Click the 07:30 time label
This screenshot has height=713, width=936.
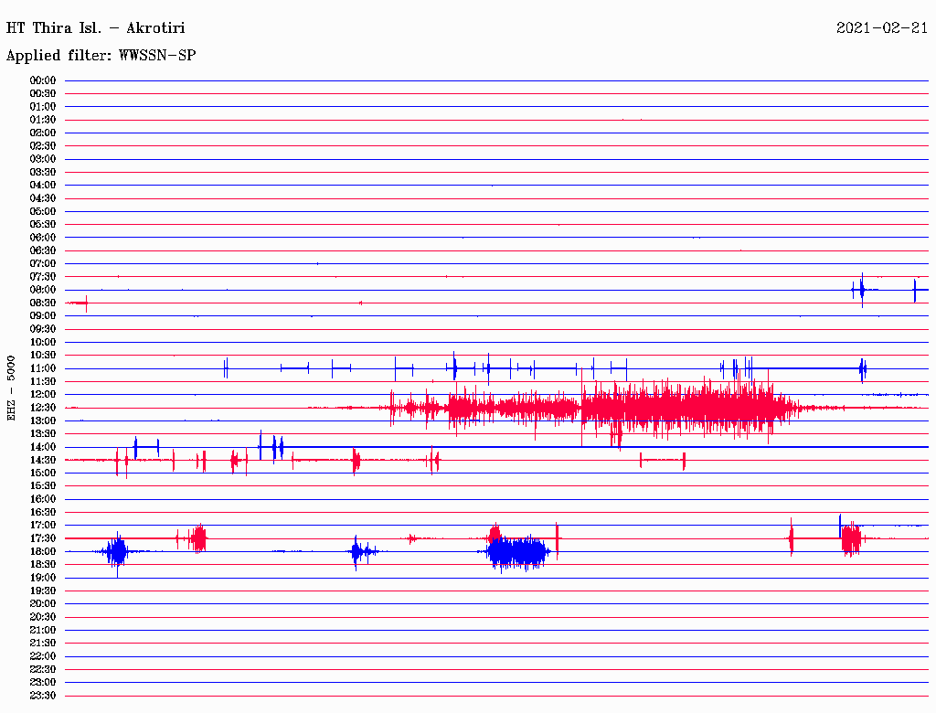[43, 276]
